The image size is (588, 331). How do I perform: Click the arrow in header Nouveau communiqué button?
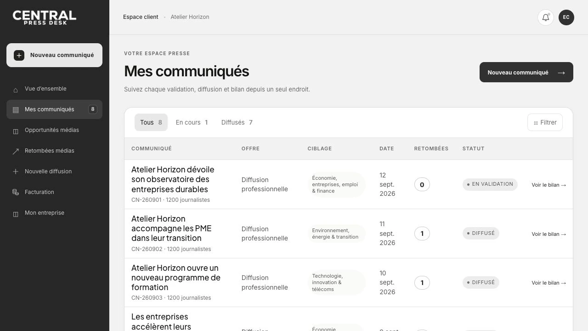(561, 73)
